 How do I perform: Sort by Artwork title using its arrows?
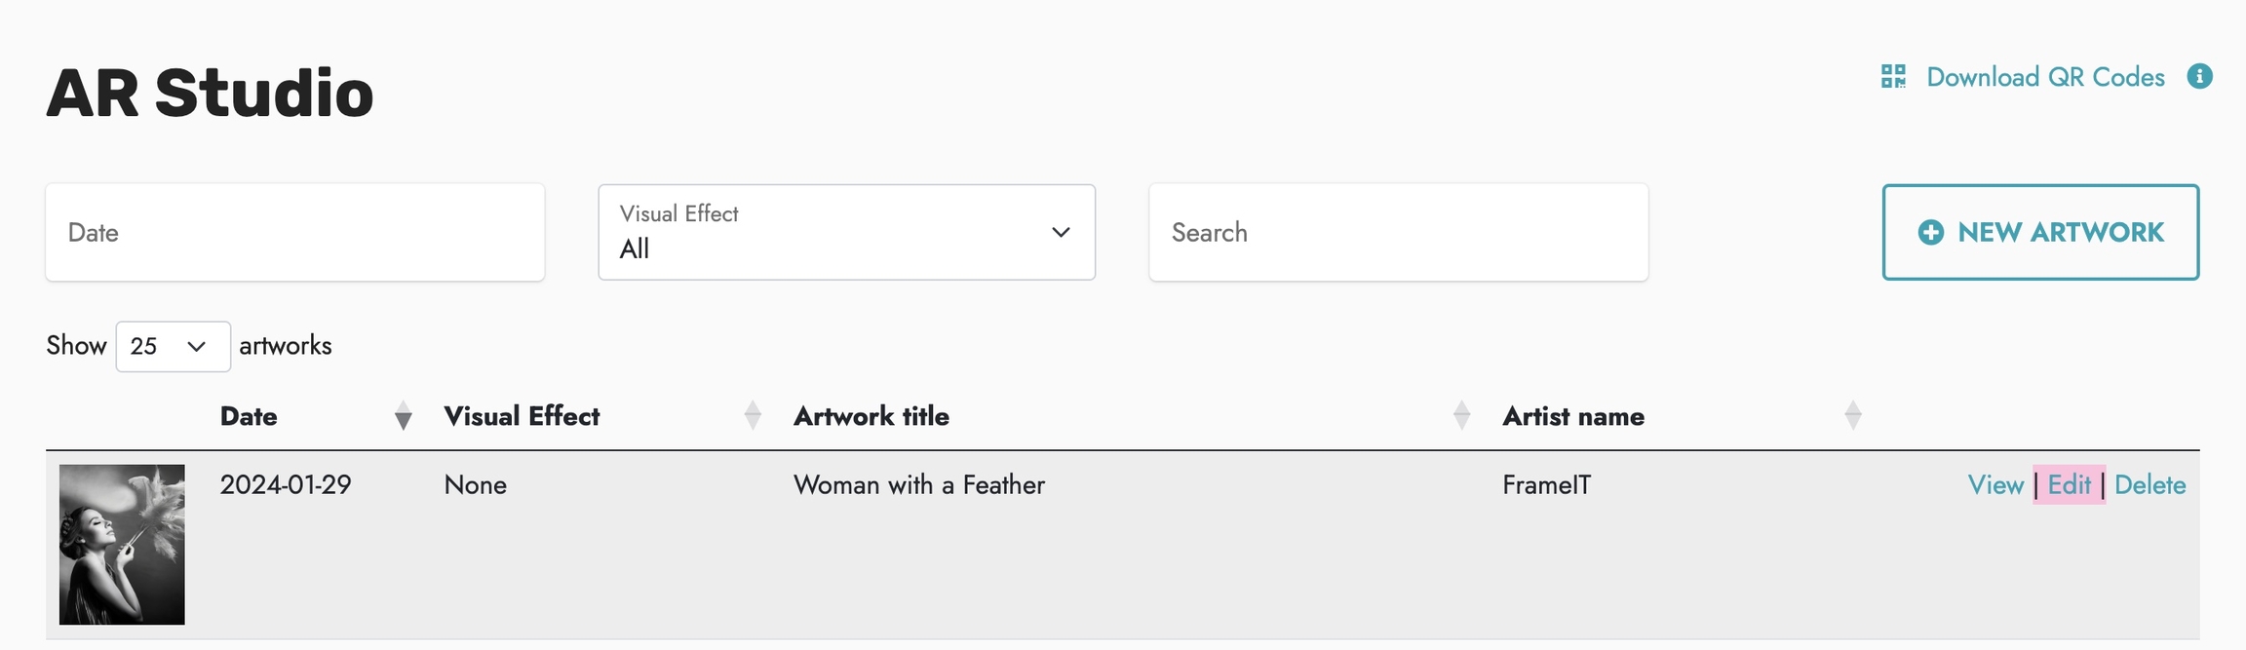tap(1461, 416)
